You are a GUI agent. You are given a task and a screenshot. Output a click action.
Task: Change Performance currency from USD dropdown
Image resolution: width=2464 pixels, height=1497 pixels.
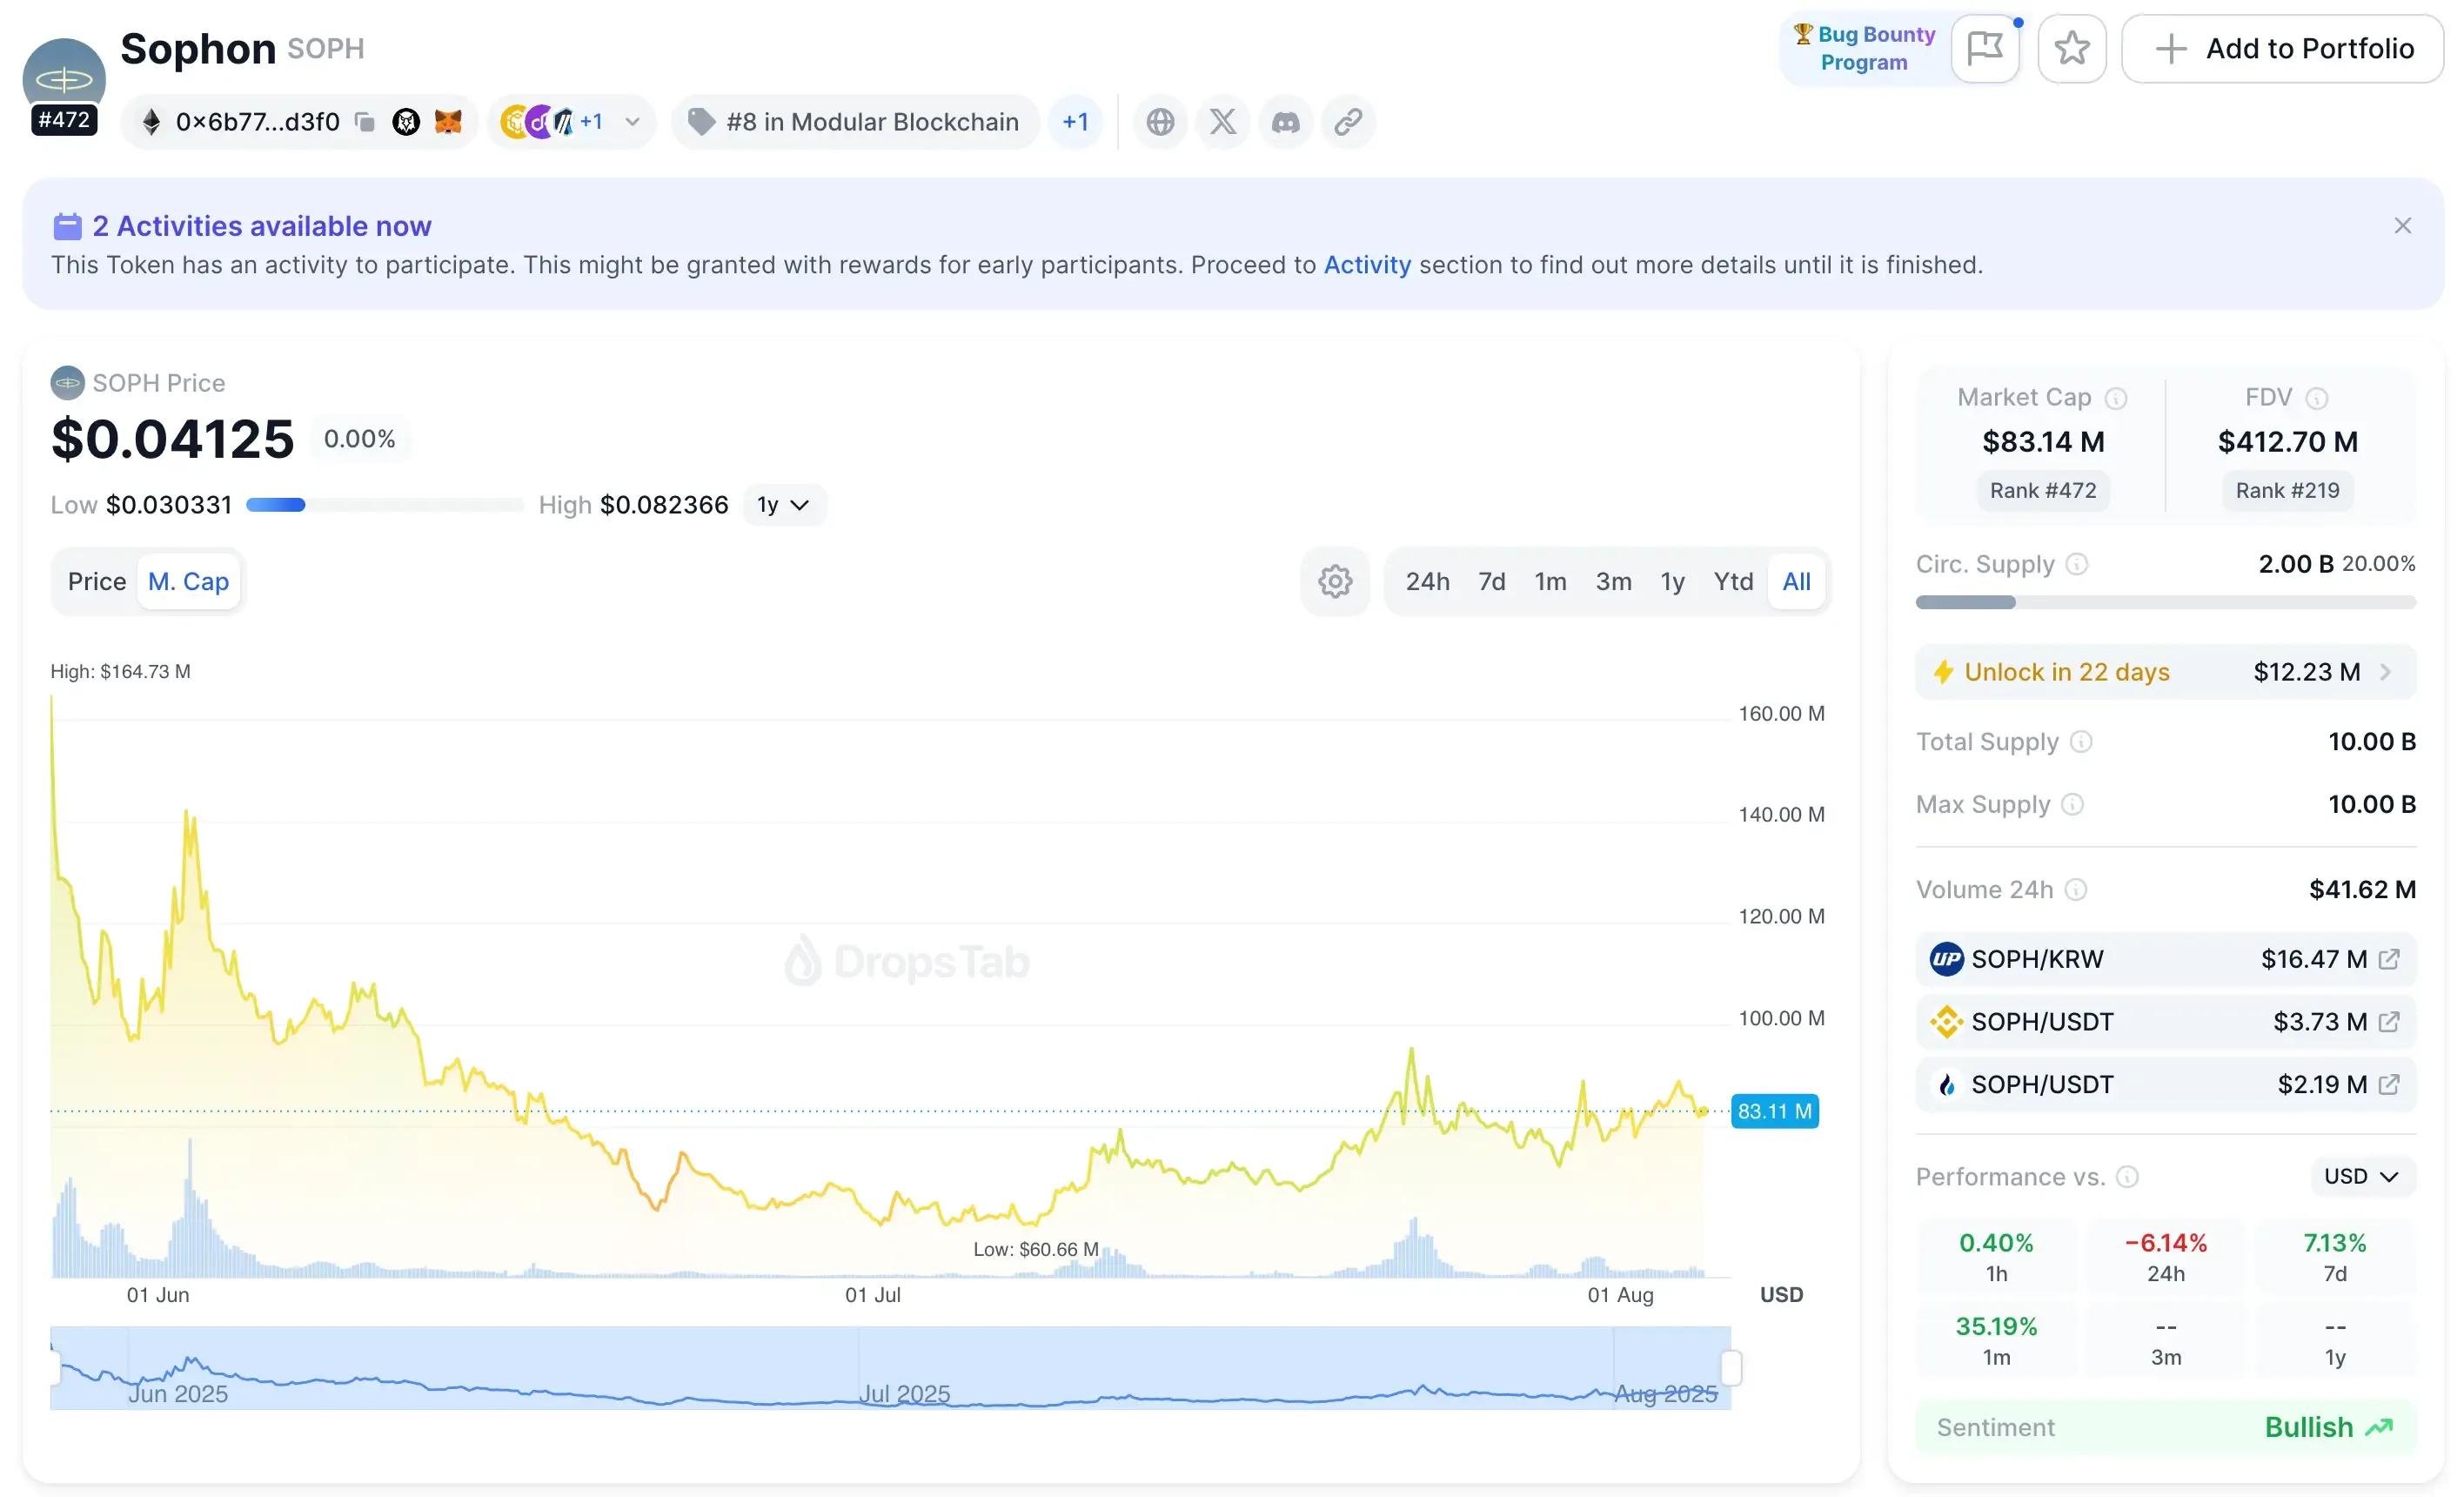click(x=2360, y=1177)
